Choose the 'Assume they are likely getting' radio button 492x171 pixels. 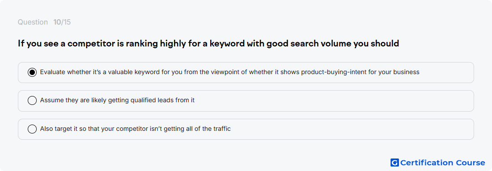click(32, 100)
